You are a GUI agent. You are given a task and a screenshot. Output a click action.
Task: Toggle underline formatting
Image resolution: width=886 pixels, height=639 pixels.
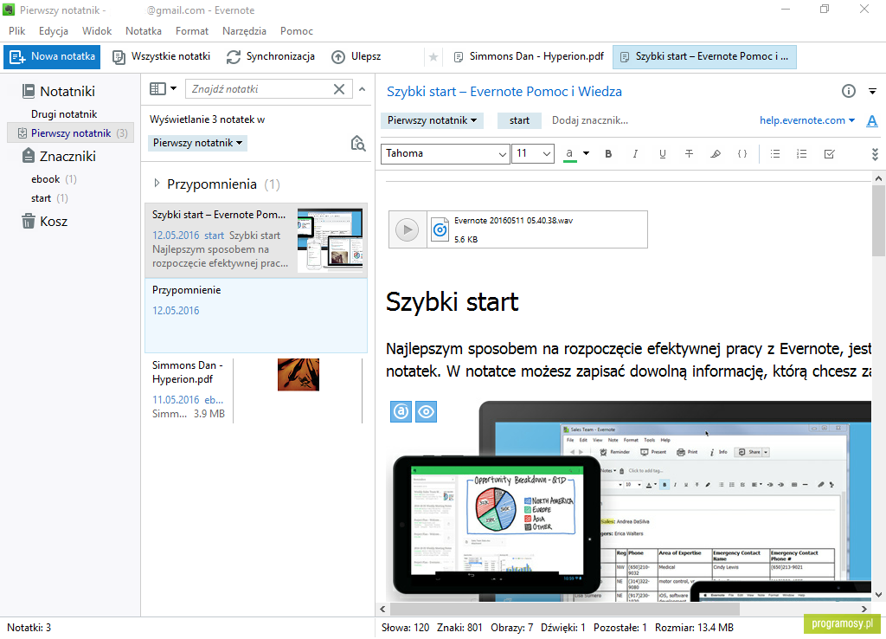662,154
